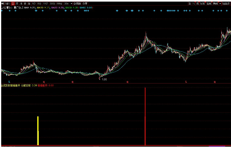The width and height of the screenshot is (231, 147).
Task: Expand the period dropdown arrow after 30s
Action: [72, 4]
